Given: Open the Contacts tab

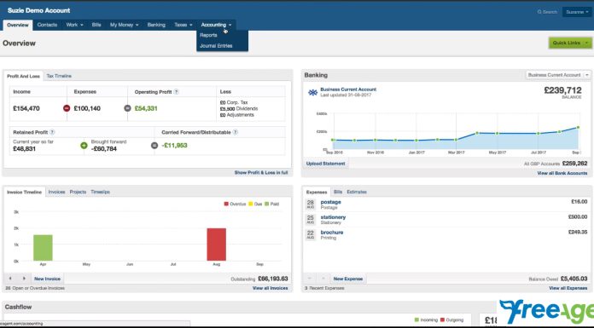Looking at the screenshot, I should coord(47,25).
